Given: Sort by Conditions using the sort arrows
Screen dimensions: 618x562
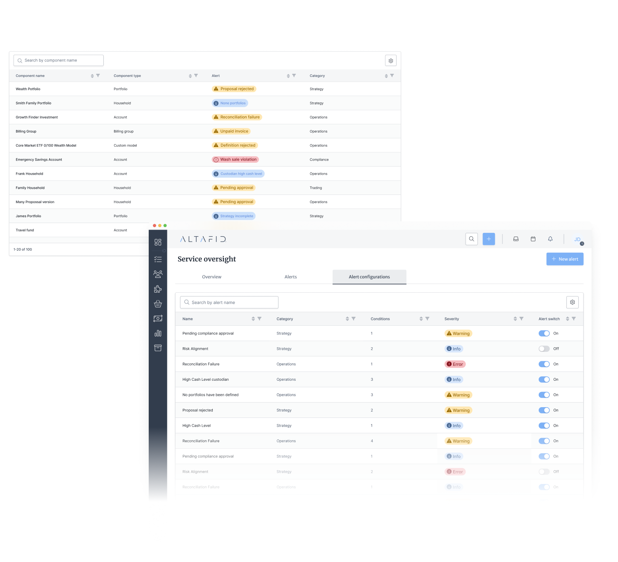Looking at the screenshot, I should (x=422, y=318).
